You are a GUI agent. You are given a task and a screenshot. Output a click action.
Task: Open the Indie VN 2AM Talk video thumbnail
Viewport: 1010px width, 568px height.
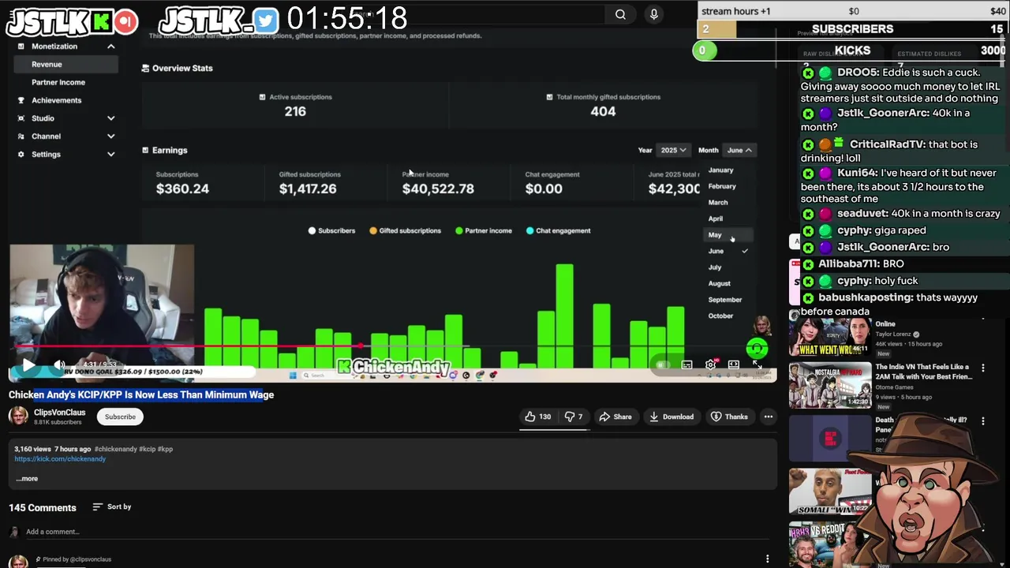830,384
